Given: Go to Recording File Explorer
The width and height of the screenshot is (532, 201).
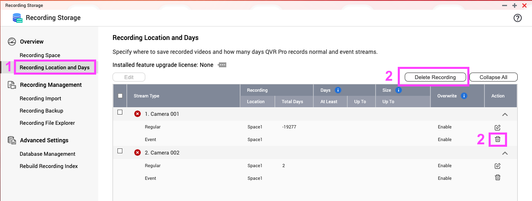Looking at the screenshot, I should [47, 123].
